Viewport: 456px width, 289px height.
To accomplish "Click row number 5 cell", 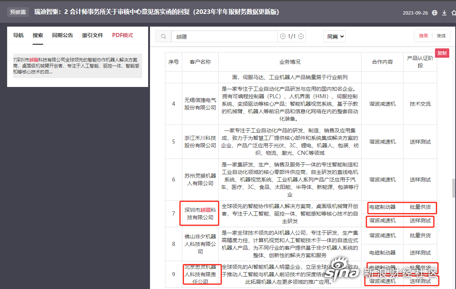I will (x=174, y=142).
